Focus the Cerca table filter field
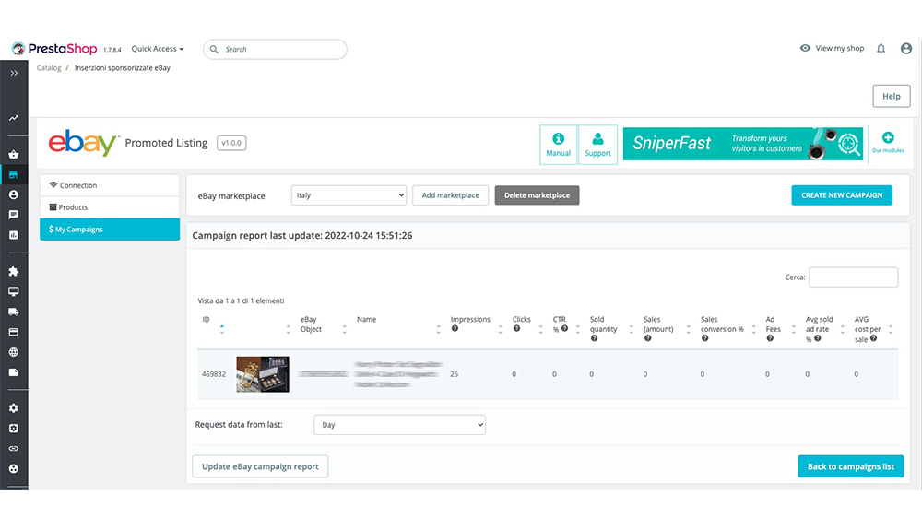922x530 pixels. pyautogui.click(x=853, y=277)
